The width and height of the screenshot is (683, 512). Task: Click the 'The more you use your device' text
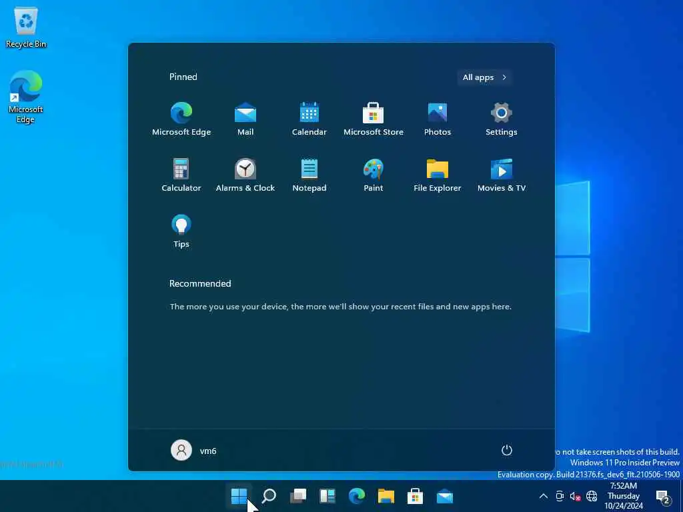click(341, 307)
